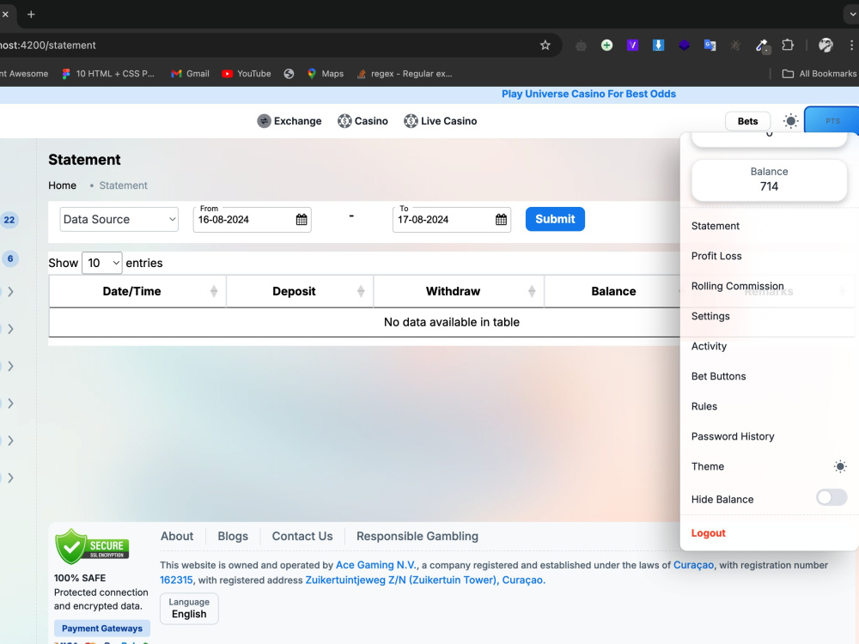Click the sun theme icon beside Bets
Image resolution: width=859 pixels, height=644 pixels.
tap(790, 121)
